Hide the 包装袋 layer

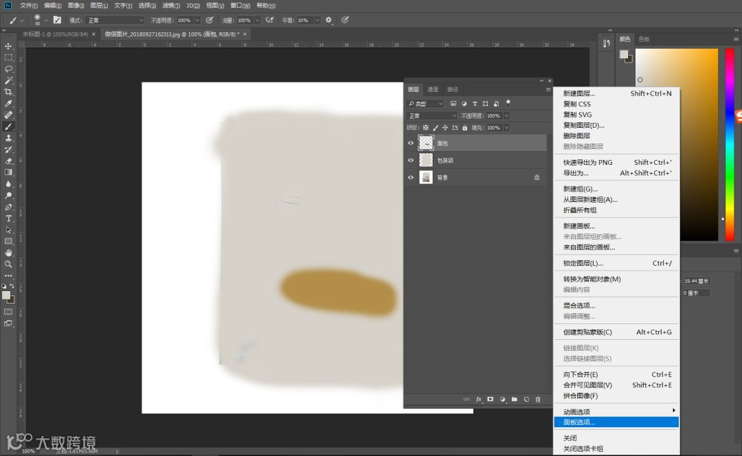[x=410, y=161]
